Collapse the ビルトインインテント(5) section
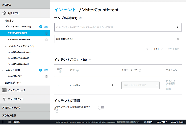The height and width of the screenshot is (129, 186). (3, 27)
